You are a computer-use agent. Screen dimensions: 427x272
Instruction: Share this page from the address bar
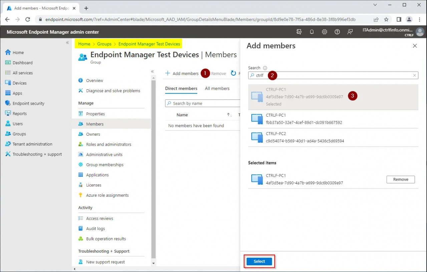point(376,19)
